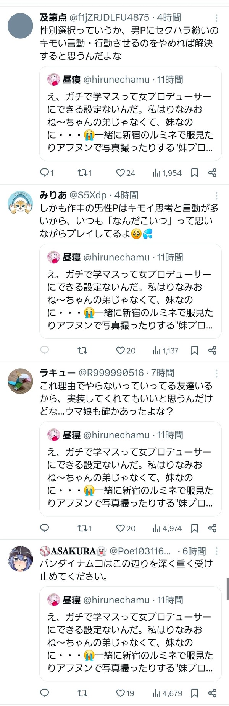Open more options menu on みりあ's tweet
229x706 pixels.
(216, 195)
